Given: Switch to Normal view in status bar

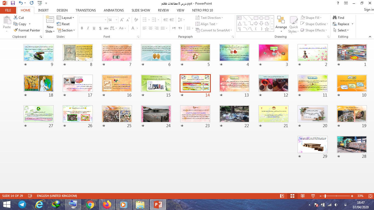Looking at the screenshot, I should (282, 196).
